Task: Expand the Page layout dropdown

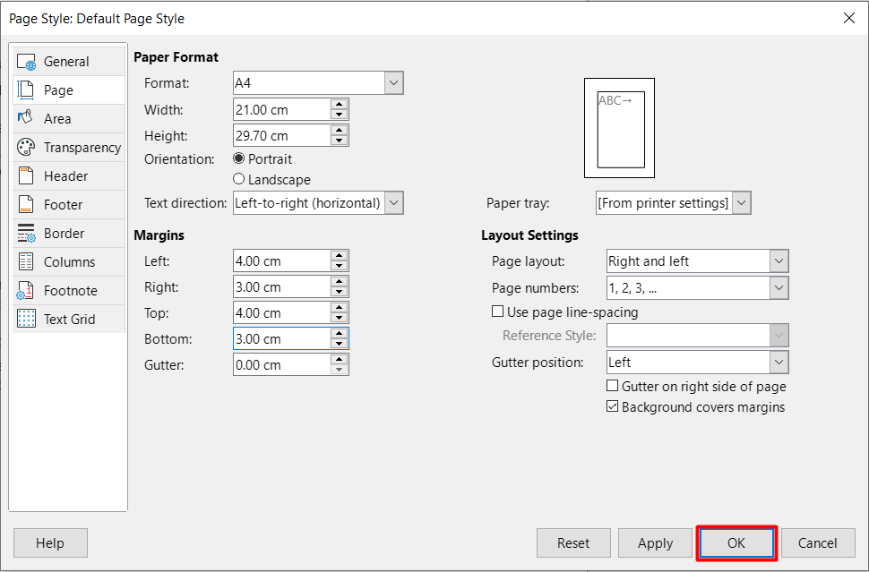Action: (779, 261)
